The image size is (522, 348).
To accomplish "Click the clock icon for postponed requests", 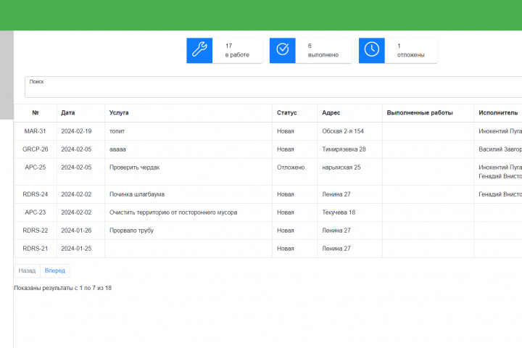I will tap(371, 50).
